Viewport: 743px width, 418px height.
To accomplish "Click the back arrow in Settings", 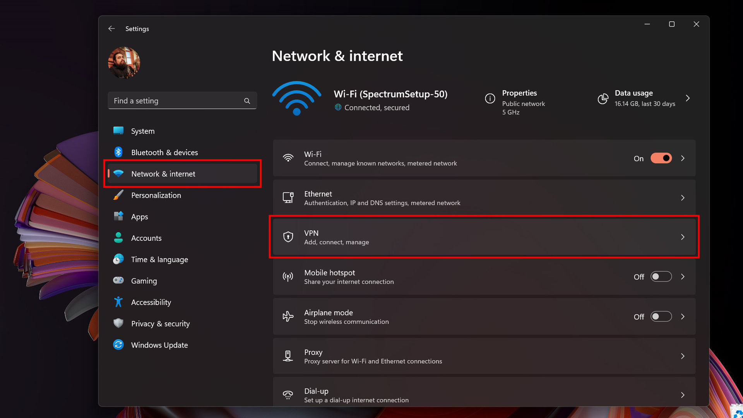I will coord(111,29).
